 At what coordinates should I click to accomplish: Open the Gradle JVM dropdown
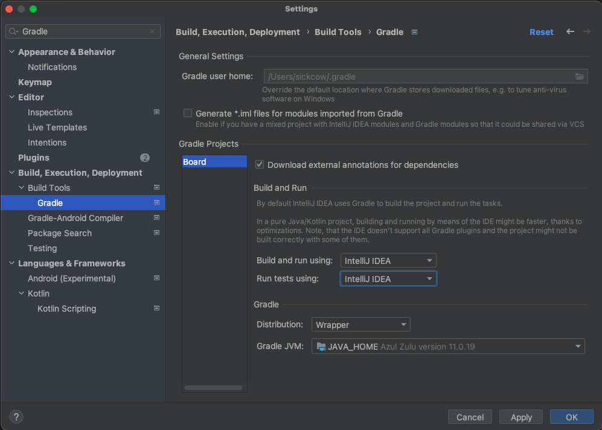coord(448,346)
